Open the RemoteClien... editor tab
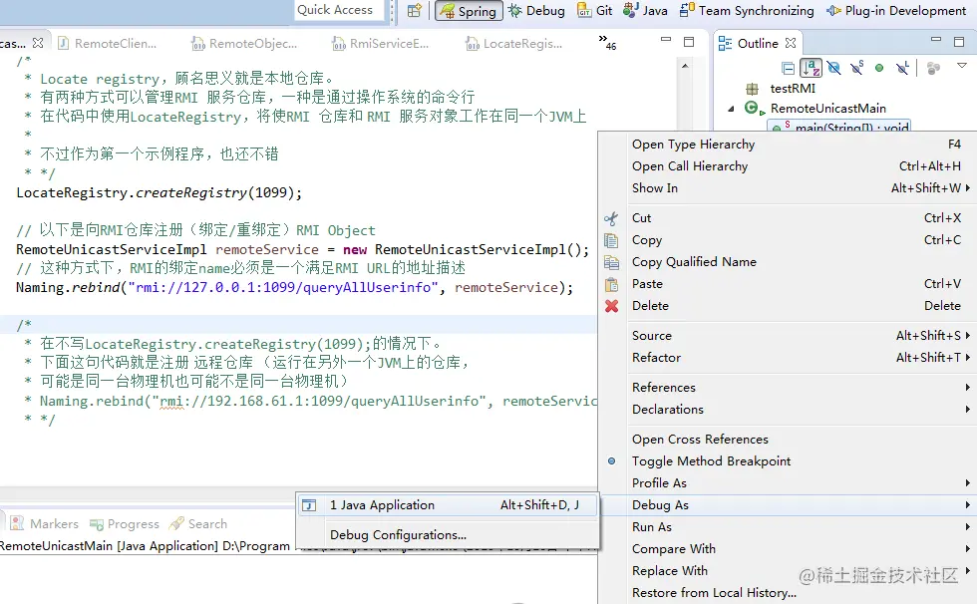 [x=108, y=43]
